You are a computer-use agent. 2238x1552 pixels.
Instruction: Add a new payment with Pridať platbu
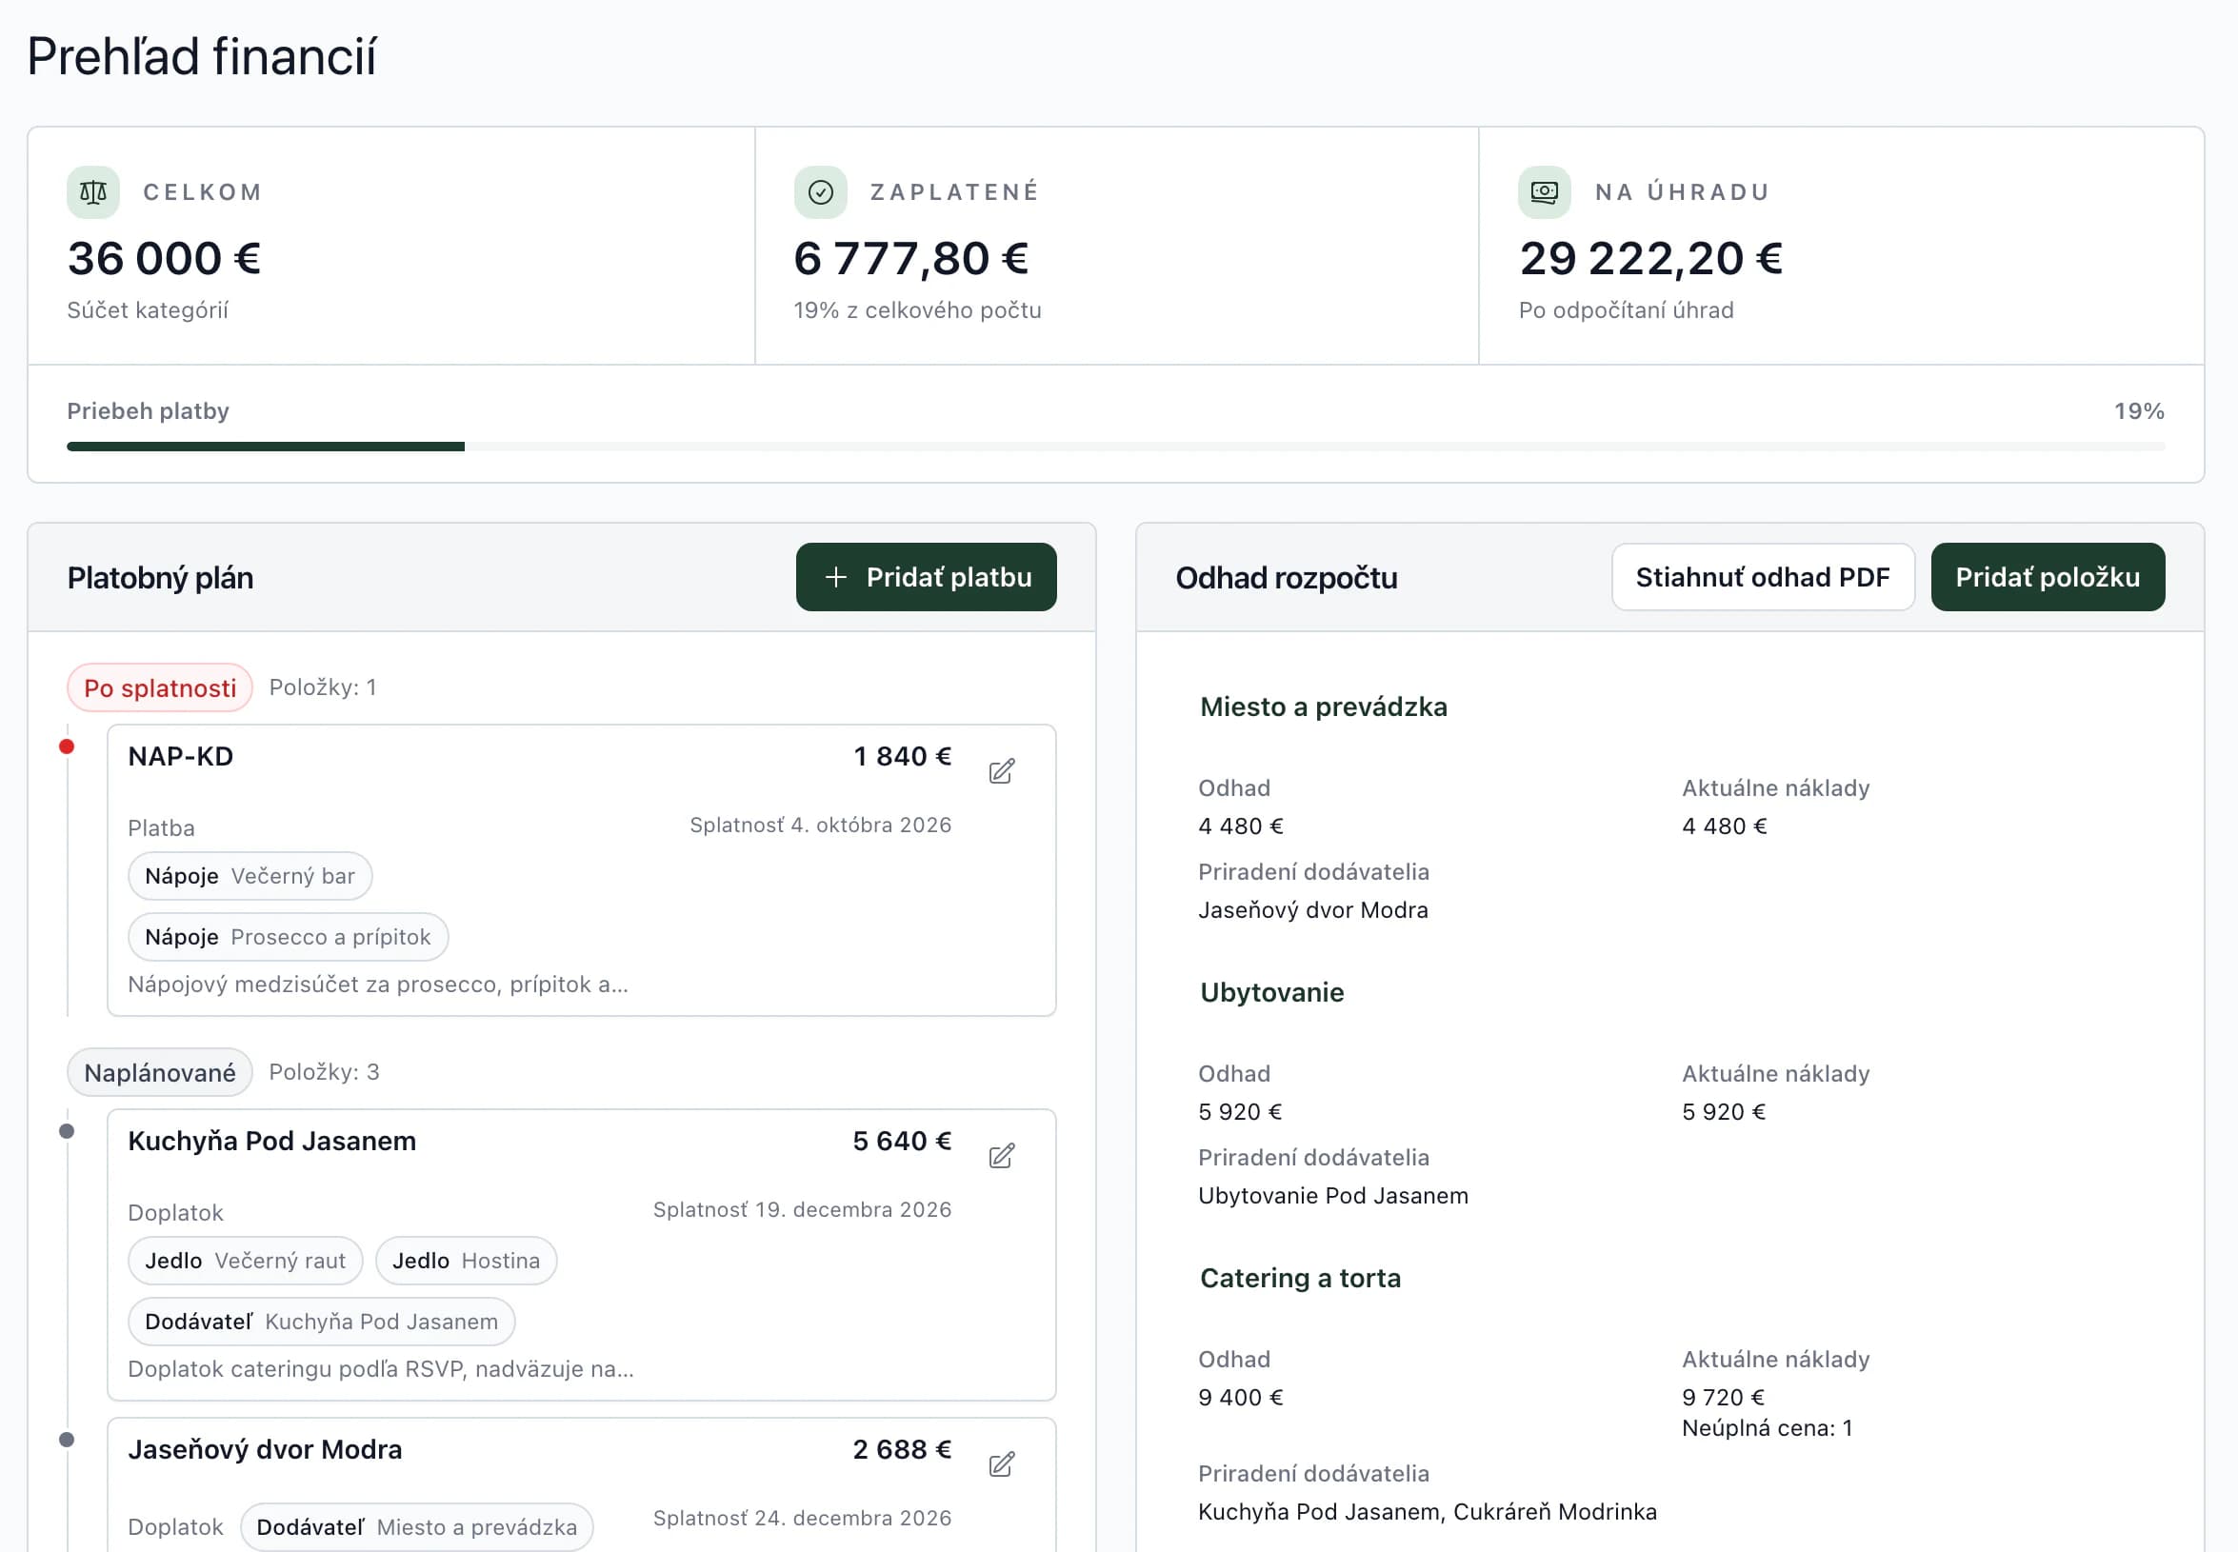pos(926,577)
